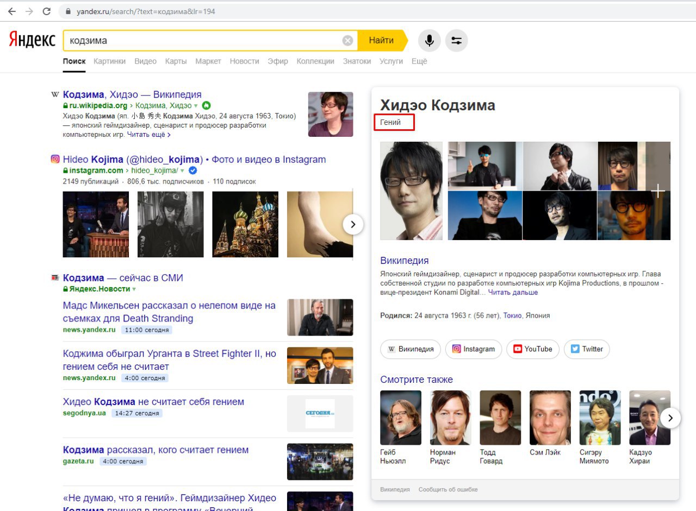This screenshot has width=696, height=511.
Task: Switch to the Новости tab
Action: click(x=244, y=61)
